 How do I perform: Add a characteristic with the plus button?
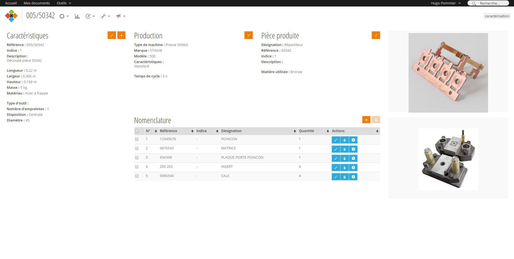[121, 35]
